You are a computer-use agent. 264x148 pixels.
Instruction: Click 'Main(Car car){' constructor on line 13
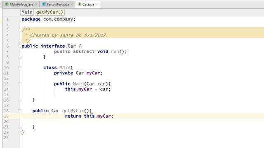(x=92, y=84)
